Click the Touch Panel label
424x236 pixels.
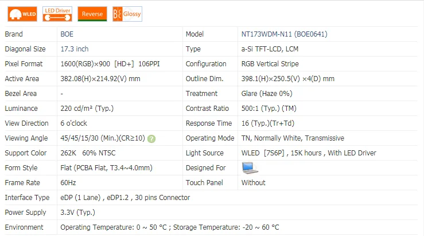pos(204,183)
